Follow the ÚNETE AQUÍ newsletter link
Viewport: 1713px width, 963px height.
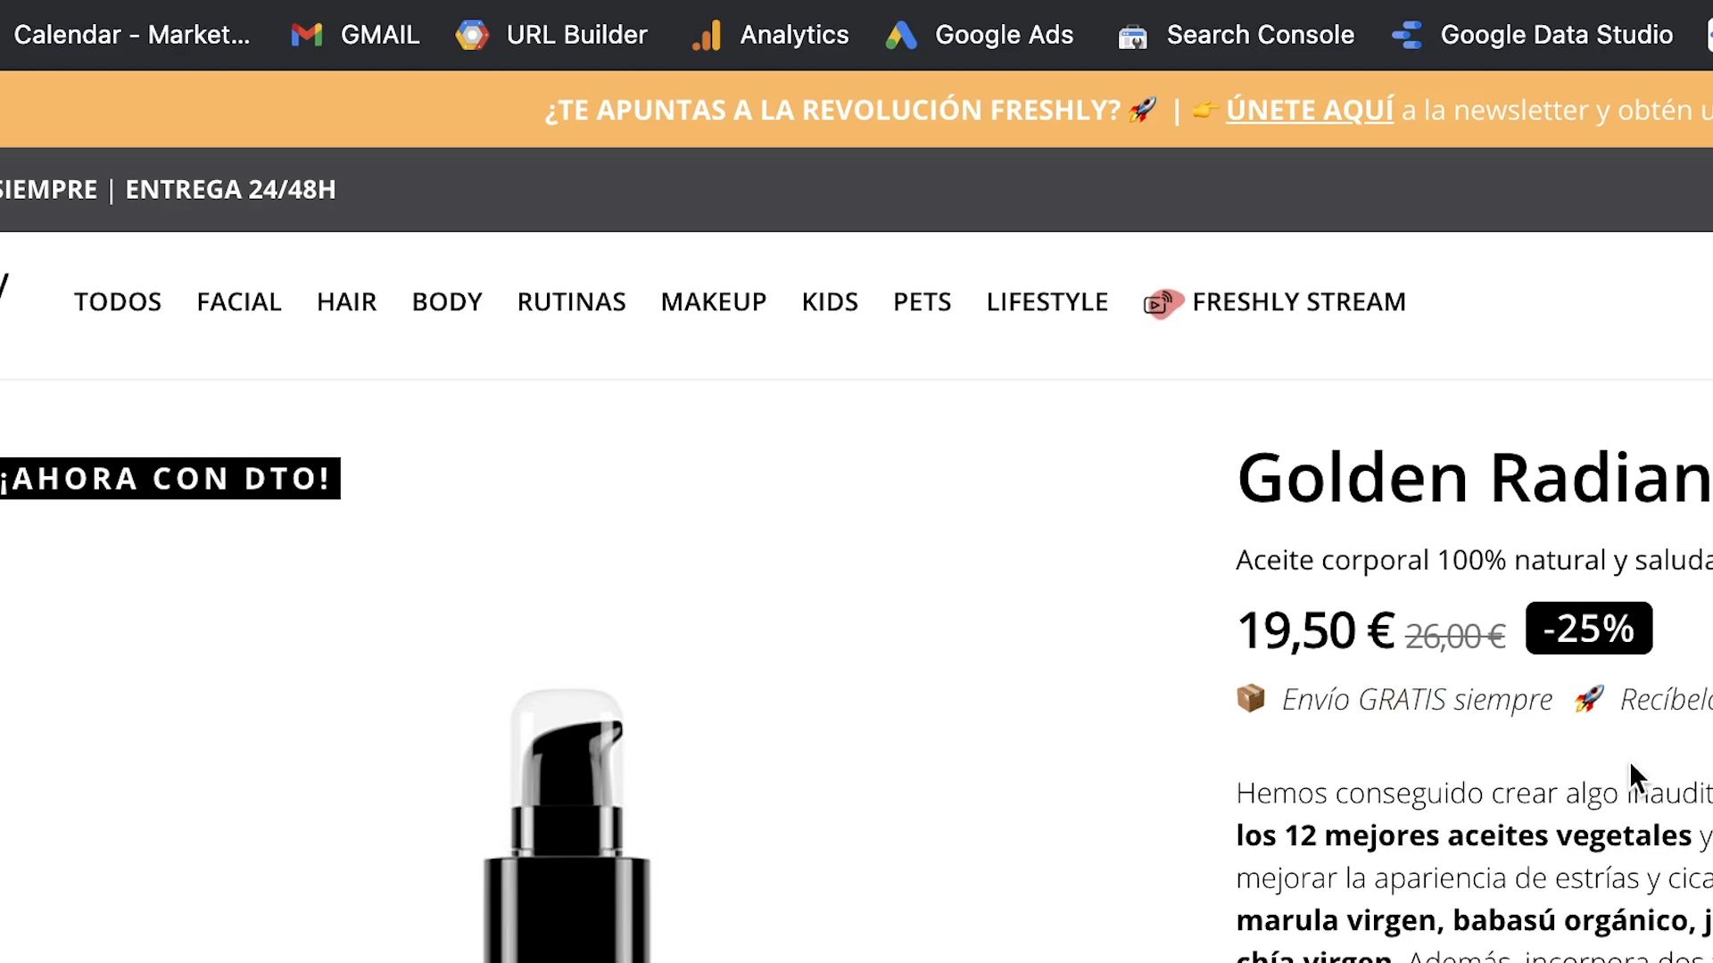tap(1309, 110)
